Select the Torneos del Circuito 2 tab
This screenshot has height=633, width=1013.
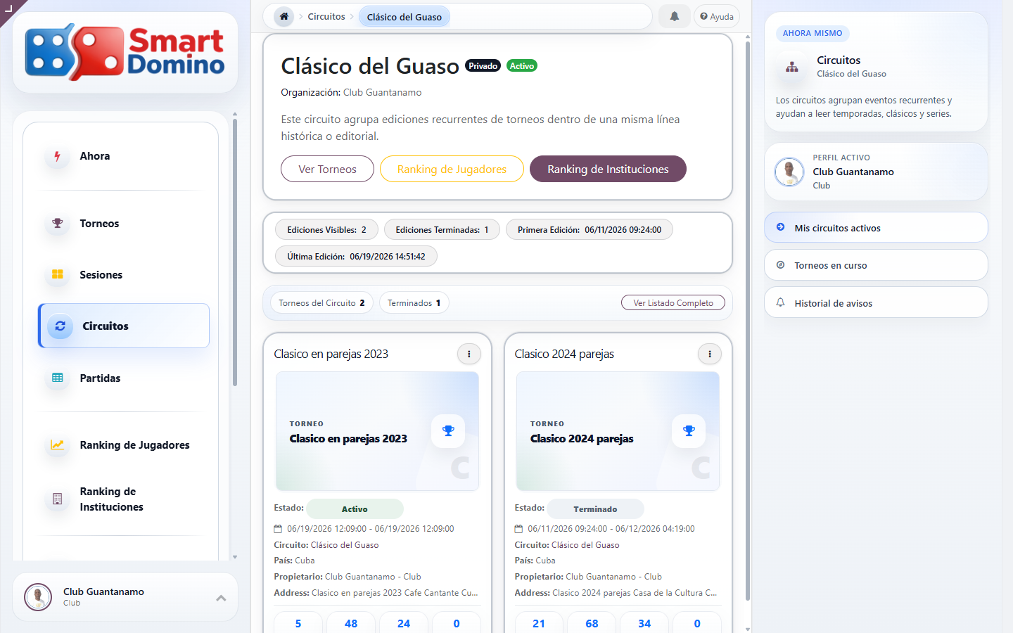click(321, 303)
